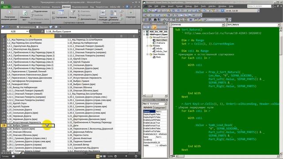
Task: Click the hammer tools icon in VBA toolbar
Action: [x=227, y=19]
